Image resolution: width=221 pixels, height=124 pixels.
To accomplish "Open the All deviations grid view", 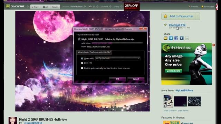I will pos(45,7).
